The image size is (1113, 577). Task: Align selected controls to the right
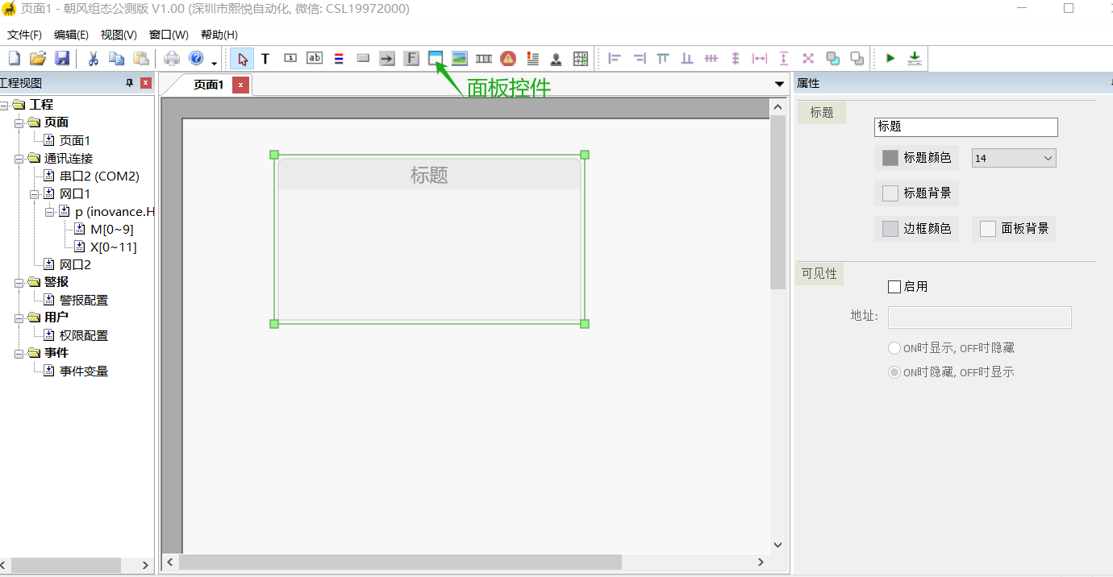pos(639,58)
